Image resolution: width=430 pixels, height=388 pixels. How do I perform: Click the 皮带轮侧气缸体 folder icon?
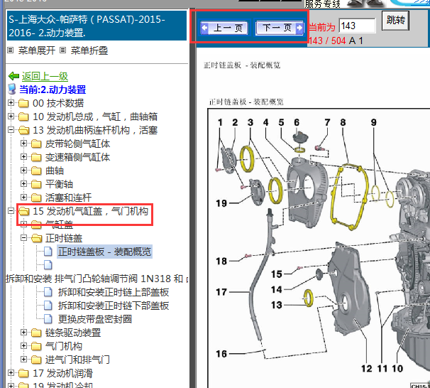click(36, 144)
